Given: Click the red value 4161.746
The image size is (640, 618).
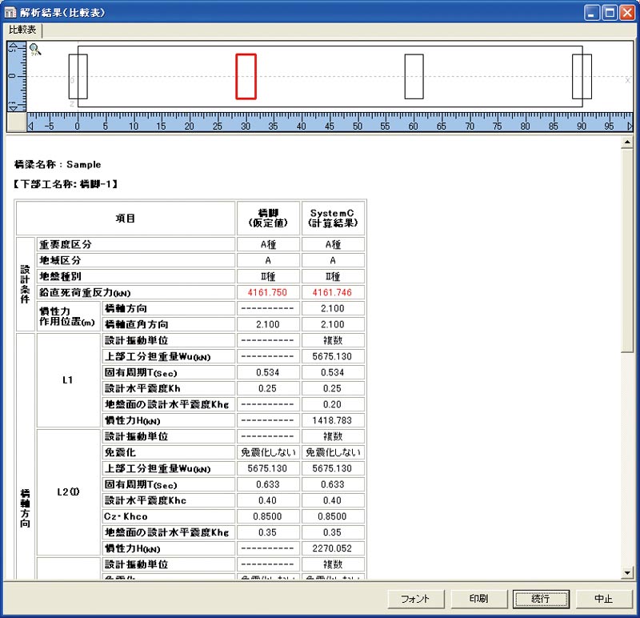Looking at the screenshot, I should (x=332, y=292).
